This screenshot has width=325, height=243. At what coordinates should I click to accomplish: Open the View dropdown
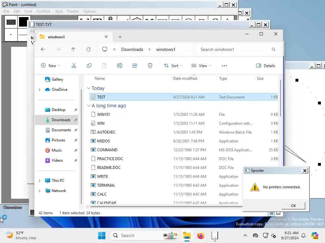201,66
